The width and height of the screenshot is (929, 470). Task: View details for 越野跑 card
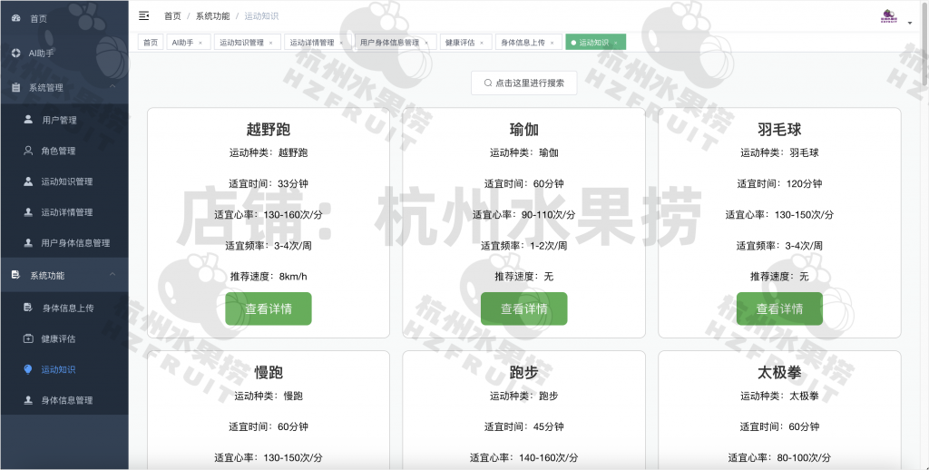[269, 308]
